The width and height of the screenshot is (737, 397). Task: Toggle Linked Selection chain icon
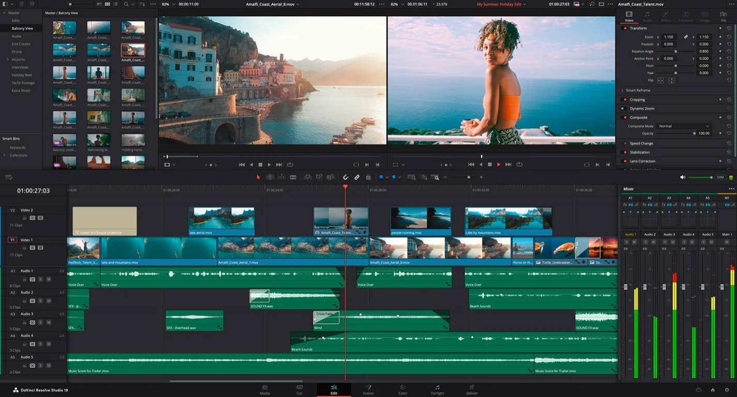point(357,177)
